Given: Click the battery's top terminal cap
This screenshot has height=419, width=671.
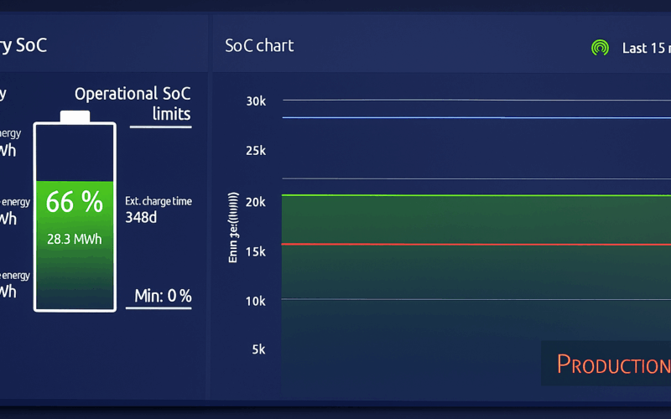Looking at the screenshot, I should [x=75, y=116].
